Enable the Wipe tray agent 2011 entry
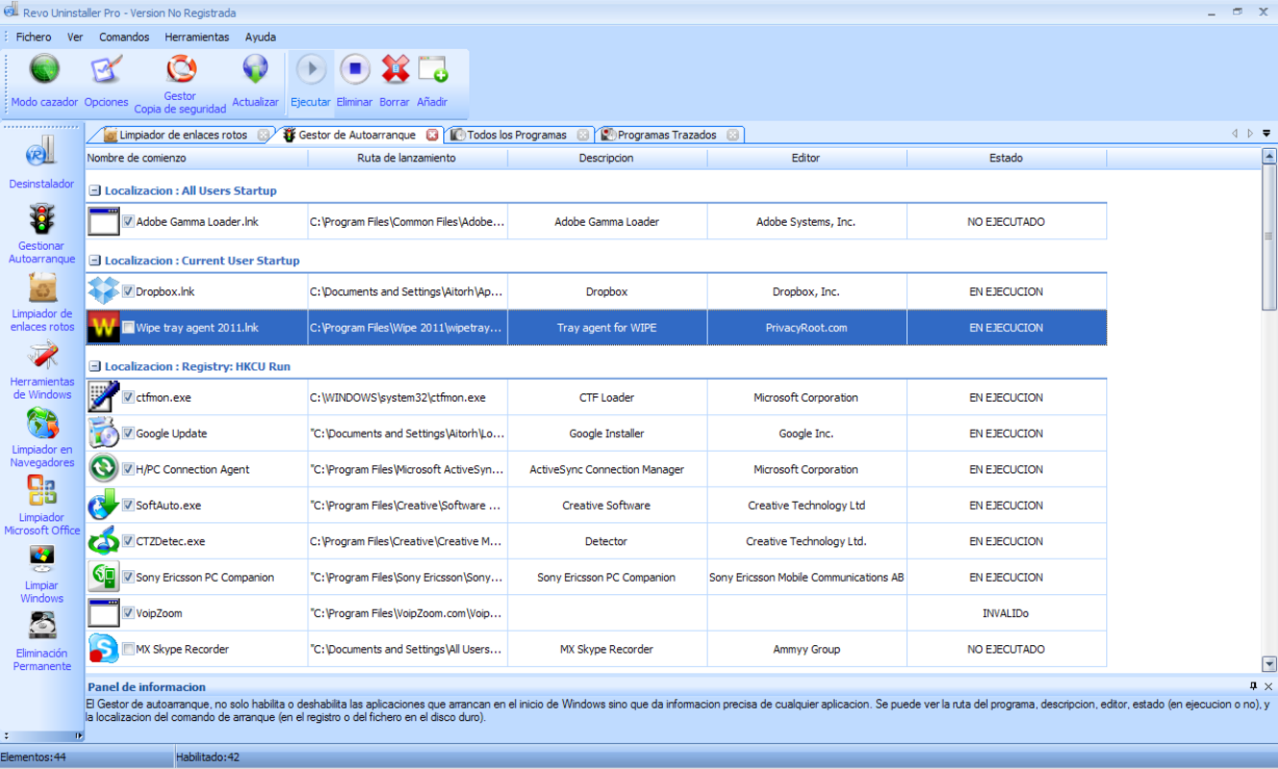 [128, 327]
